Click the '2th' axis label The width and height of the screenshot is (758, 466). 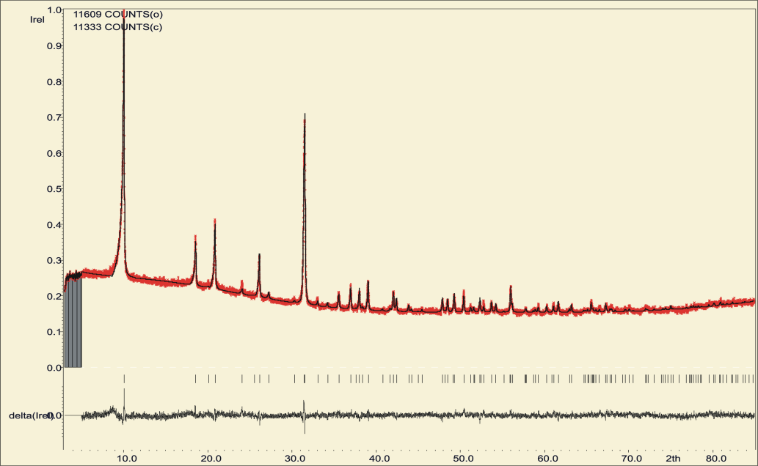point(673,458)
